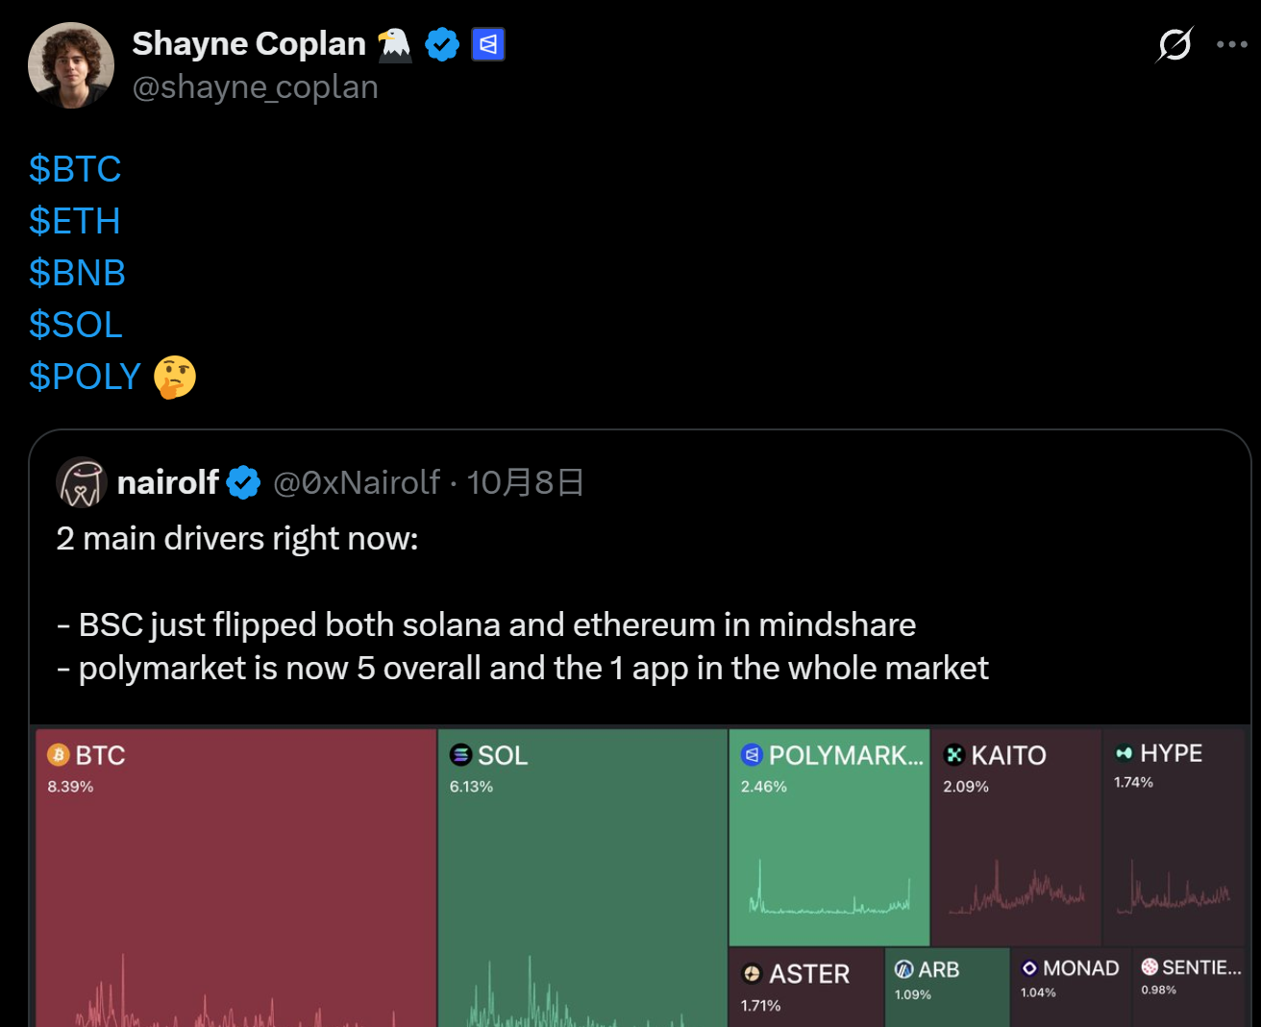The width and height of the screenshot is (1261, 1027).
Task: Open the three-dot more options menu
Action: click(1231, 44)
